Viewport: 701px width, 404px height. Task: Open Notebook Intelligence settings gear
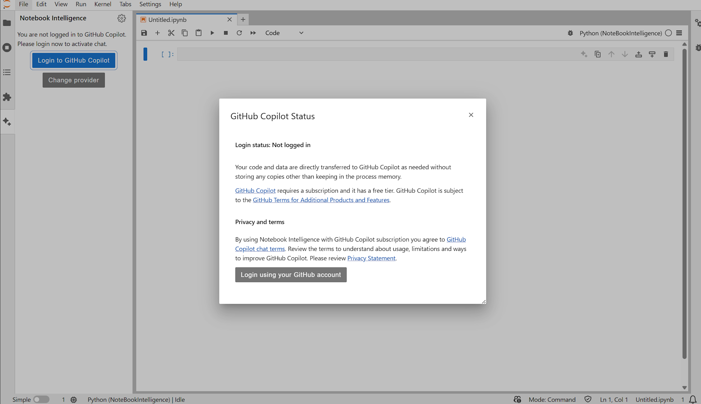point(122,18)
